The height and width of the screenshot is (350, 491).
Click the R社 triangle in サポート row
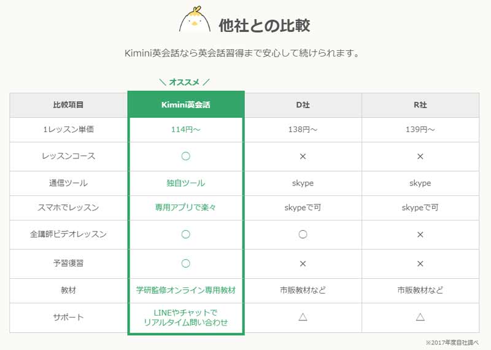[420, 317]
